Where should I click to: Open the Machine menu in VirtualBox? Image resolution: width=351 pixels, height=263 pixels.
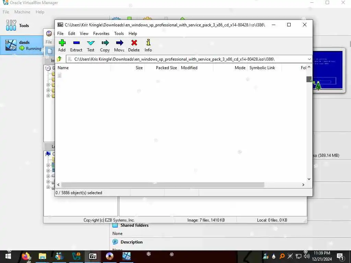tap(22, 12)
